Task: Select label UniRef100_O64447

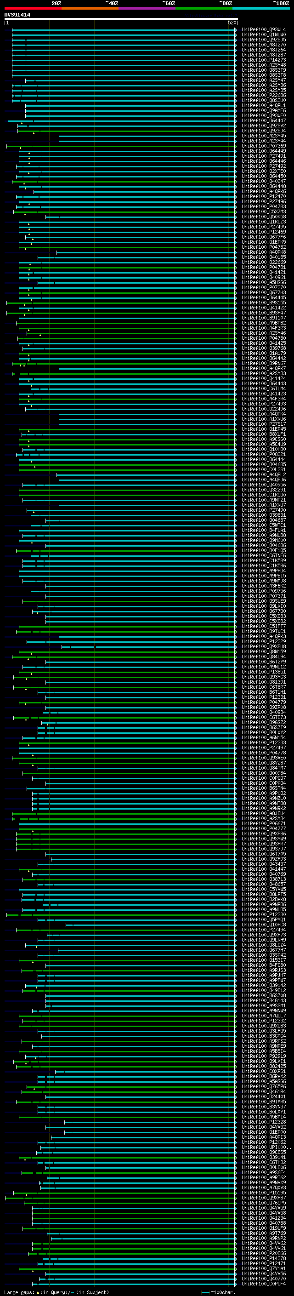Action: click(263, 121)
